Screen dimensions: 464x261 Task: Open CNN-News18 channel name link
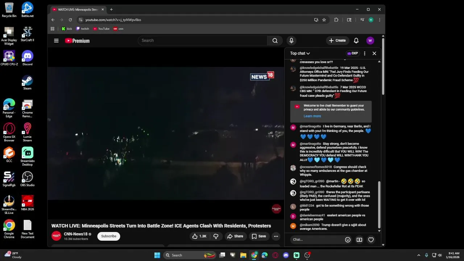click(x=76, y=234)
